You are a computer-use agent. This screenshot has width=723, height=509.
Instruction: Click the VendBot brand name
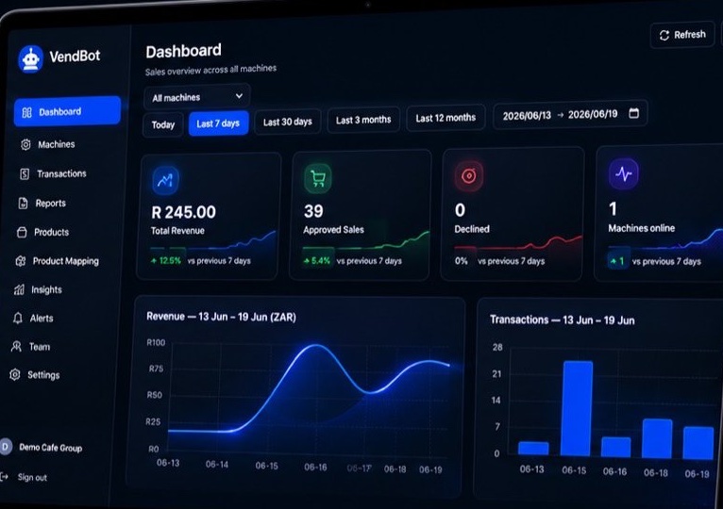[75, 57]
